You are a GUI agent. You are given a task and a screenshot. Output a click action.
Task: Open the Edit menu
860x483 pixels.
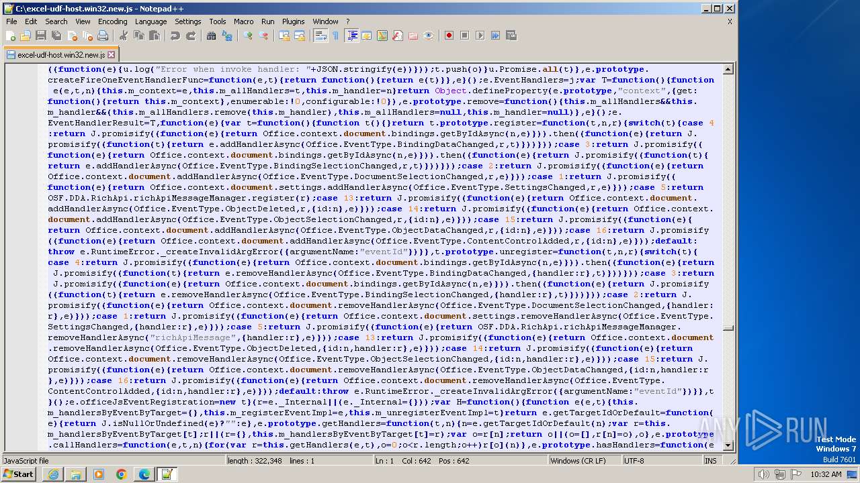click(30, 21)
